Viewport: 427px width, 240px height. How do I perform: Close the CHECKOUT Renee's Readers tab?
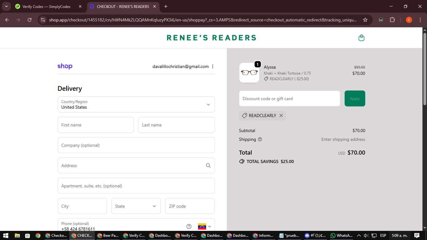(x=155, y=6)
